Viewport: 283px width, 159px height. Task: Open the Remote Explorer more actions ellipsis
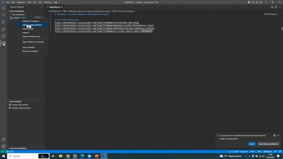pos(41,7)
